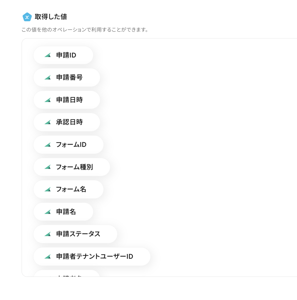Choose the 申請日時 value chip
Image resolution: width=297 pixels, height=300 pixels.
click(x=69, y=100)
